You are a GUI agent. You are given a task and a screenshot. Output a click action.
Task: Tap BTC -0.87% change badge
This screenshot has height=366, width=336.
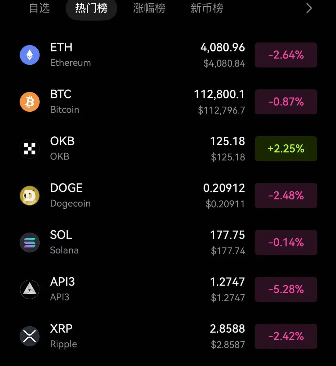coord(286,102)
